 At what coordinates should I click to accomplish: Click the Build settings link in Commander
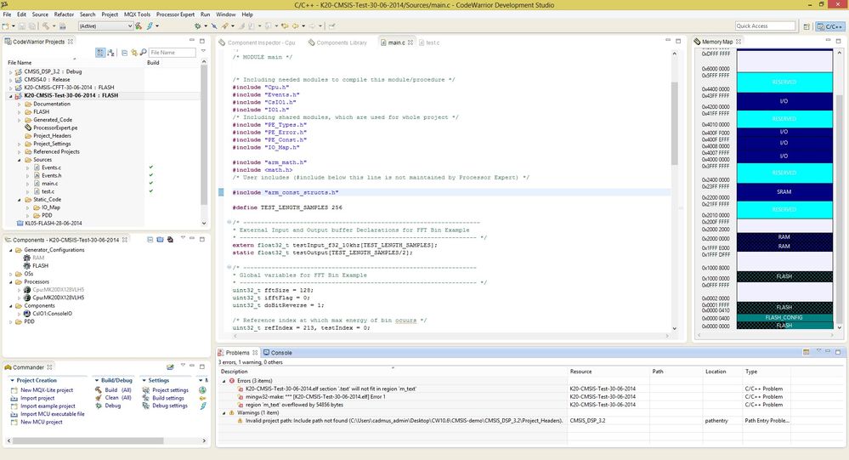point(168,398)
